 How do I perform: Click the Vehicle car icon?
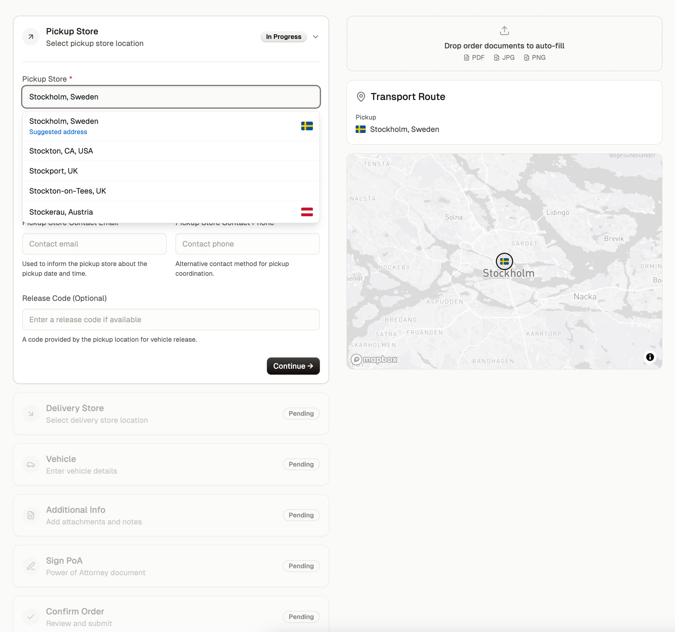(31, 464)
